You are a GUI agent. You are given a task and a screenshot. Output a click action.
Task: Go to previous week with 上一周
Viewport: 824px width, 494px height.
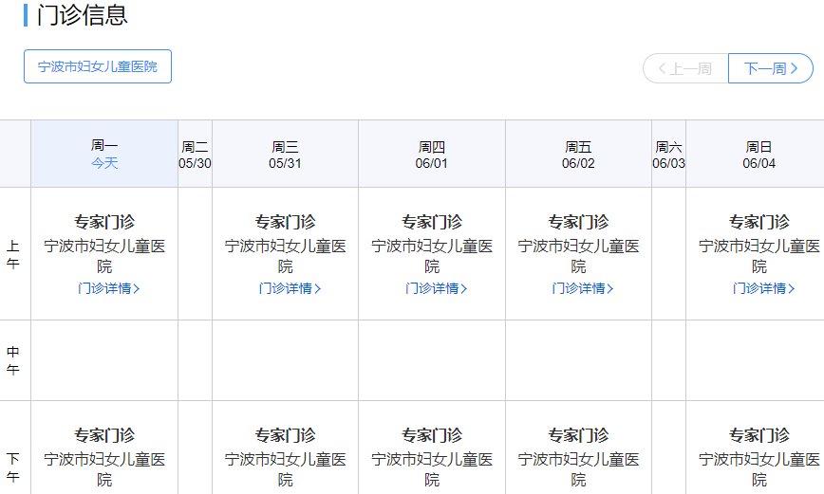[685, 68]
